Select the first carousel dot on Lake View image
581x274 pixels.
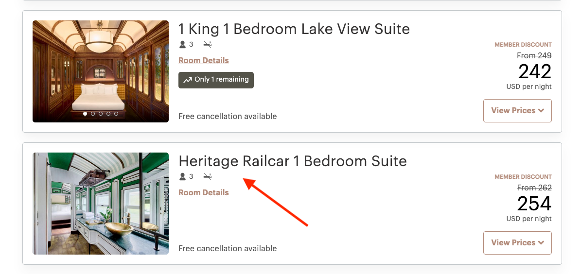pos(85,114)
